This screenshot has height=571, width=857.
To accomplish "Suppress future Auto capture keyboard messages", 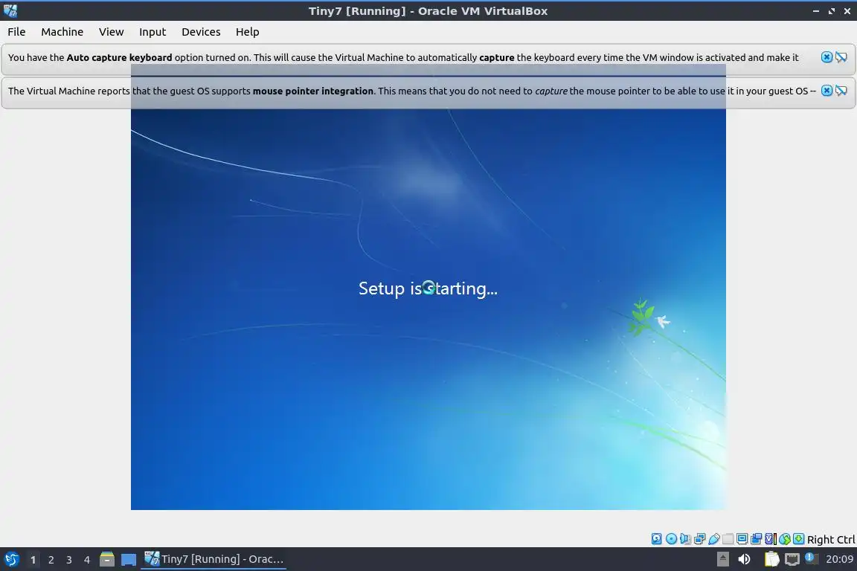I will coord(841,57).
